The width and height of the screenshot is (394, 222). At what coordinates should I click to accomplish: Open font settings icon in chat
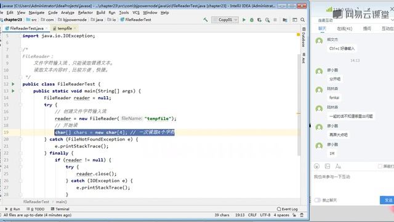click(338, 166)
